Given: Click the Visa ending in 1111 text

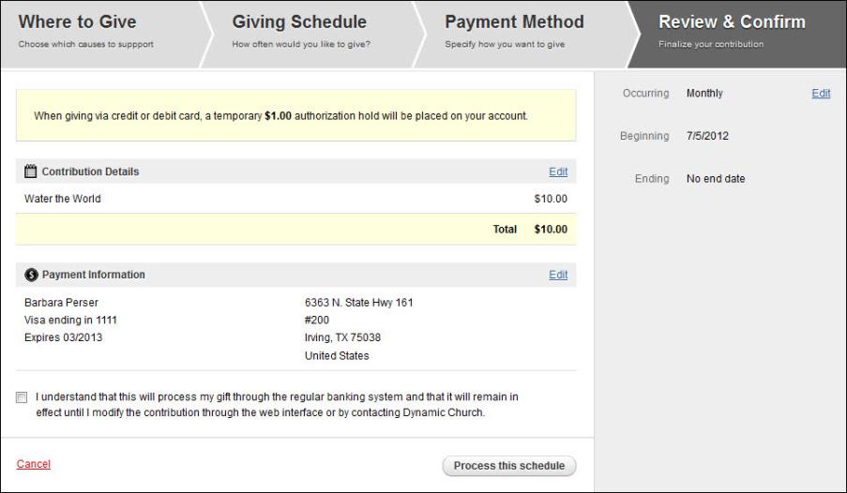Looking at the screenshot, I should [x=70, y=321].
